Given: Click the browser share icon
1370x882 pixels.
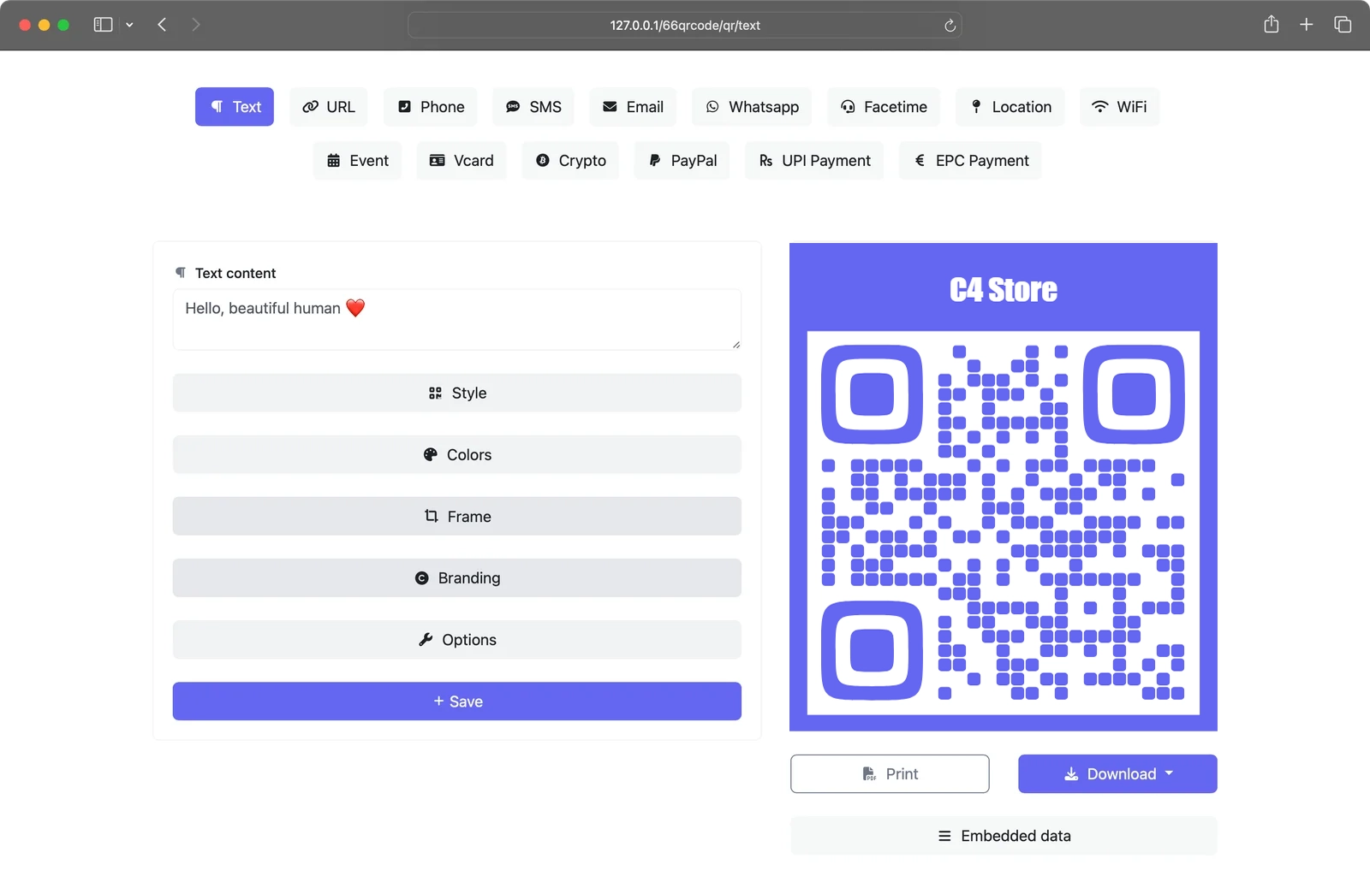Looking at the screenshot, I should pyautogui.click(x=1271, y=25).
